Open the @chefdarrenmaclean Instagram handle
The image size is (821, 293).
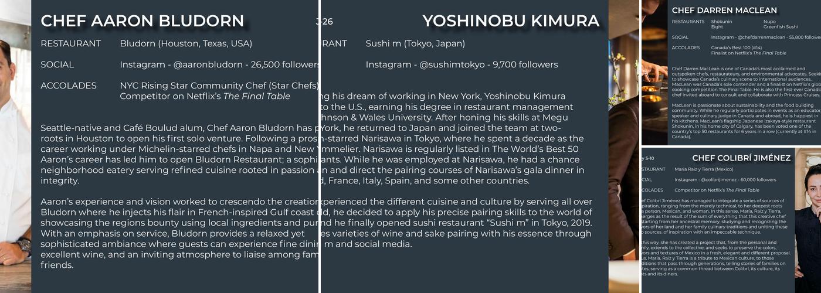pyautogui.click(x=761, y=37)
